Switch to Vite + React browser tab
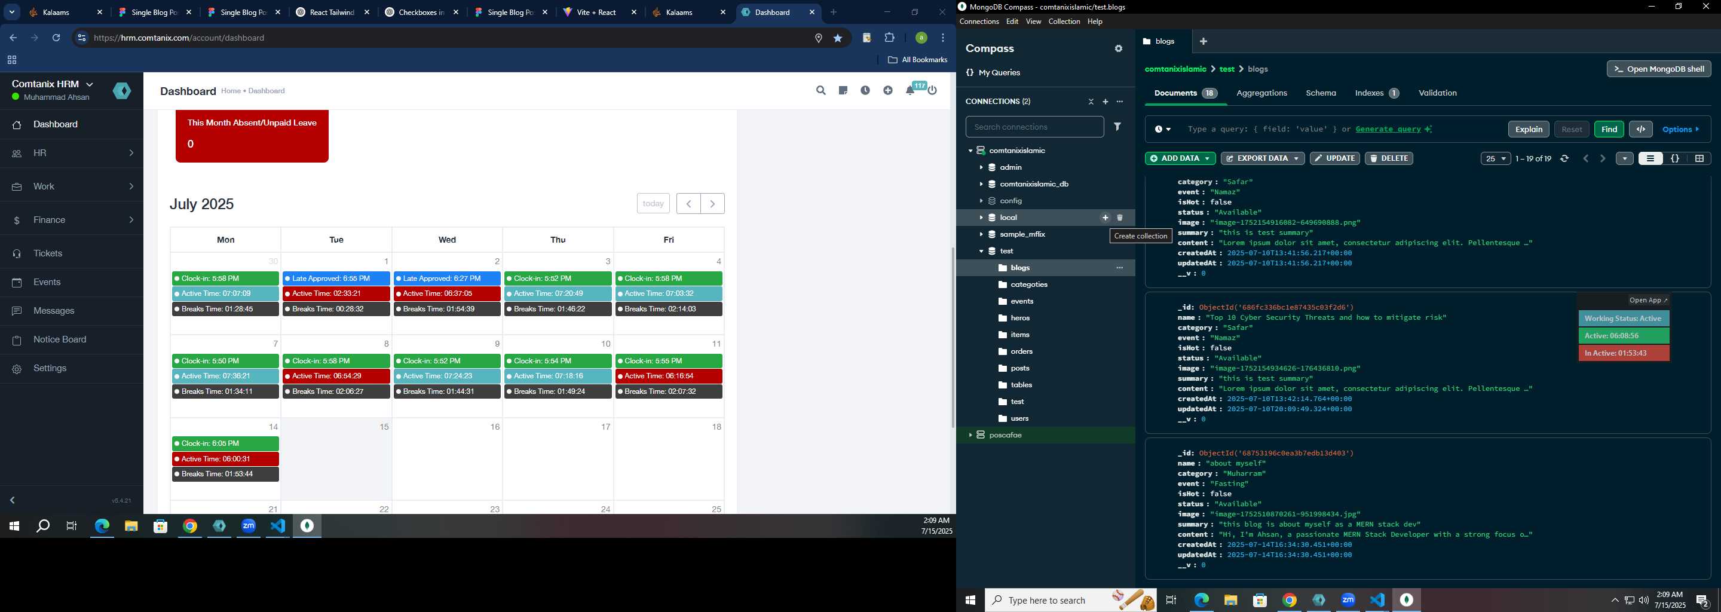1721x612 pixels. point(600,12)
